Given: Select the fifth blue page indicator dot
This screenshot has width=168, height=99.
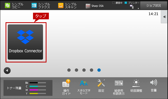Looking at the screenshot, I should point(99,70).
